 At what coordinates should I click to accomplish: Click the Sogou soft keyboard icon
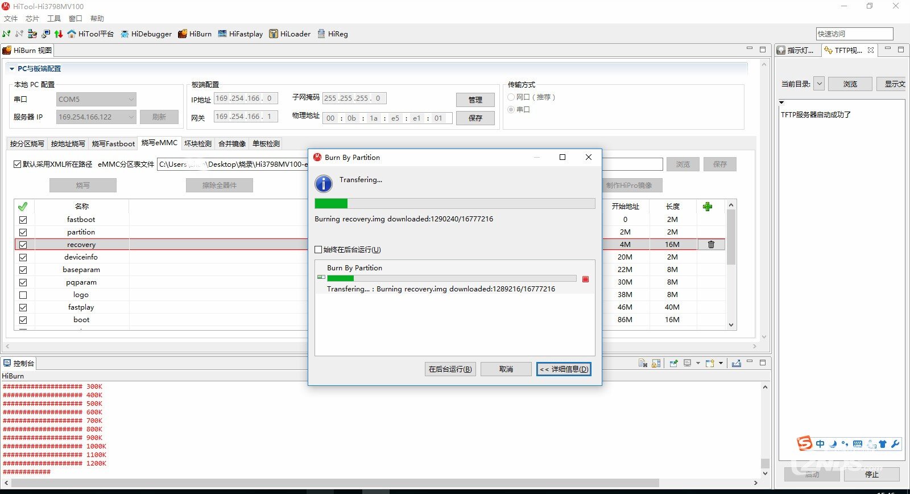click(858, 444)
